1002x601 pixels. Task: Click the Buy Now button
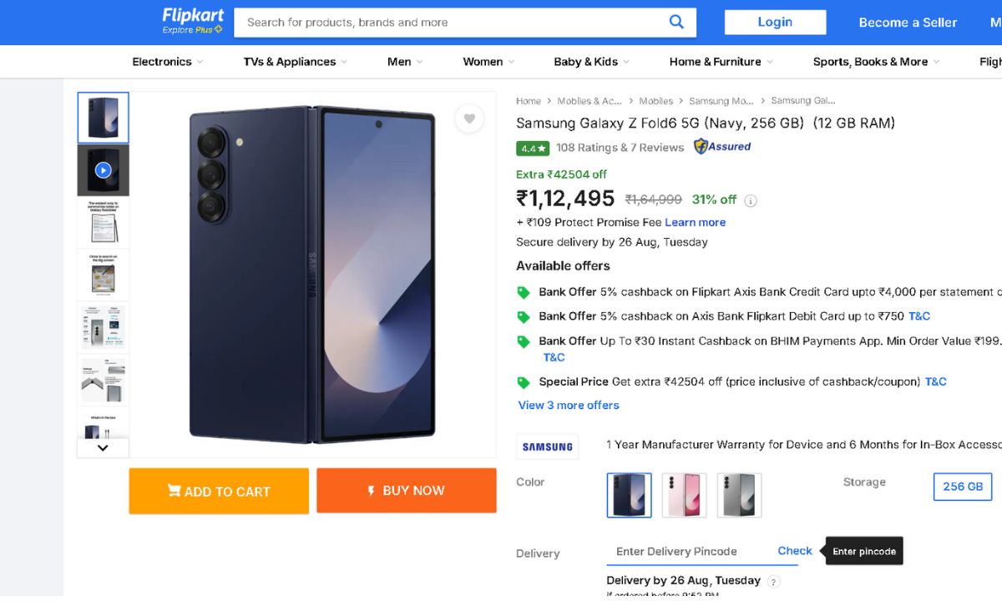click(x=406, y=491)
